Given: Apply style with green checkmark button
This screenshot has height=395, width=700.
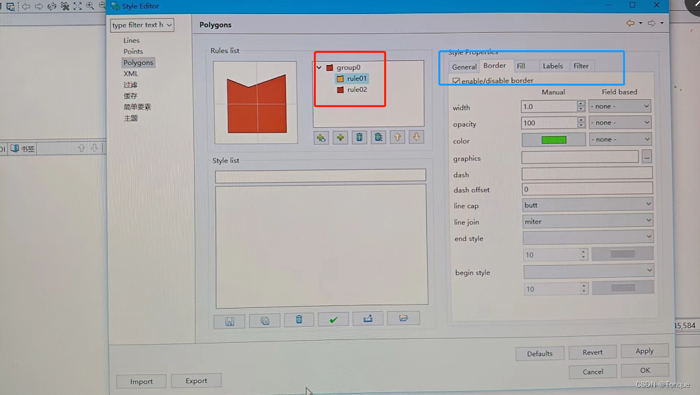Looking at the screenshot, I should coord(333,319).
